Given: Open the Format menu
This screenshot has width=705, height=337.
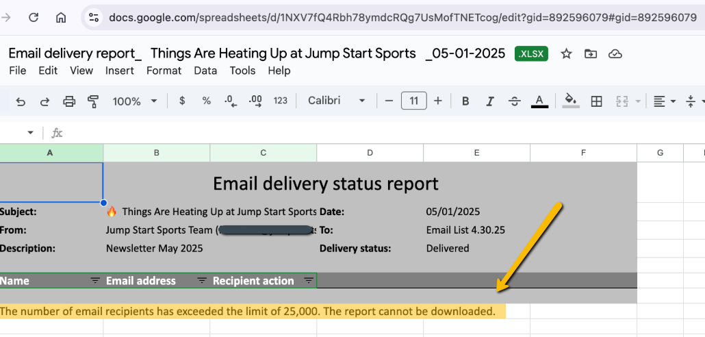Looking at the screenshot, I should 164,71.
